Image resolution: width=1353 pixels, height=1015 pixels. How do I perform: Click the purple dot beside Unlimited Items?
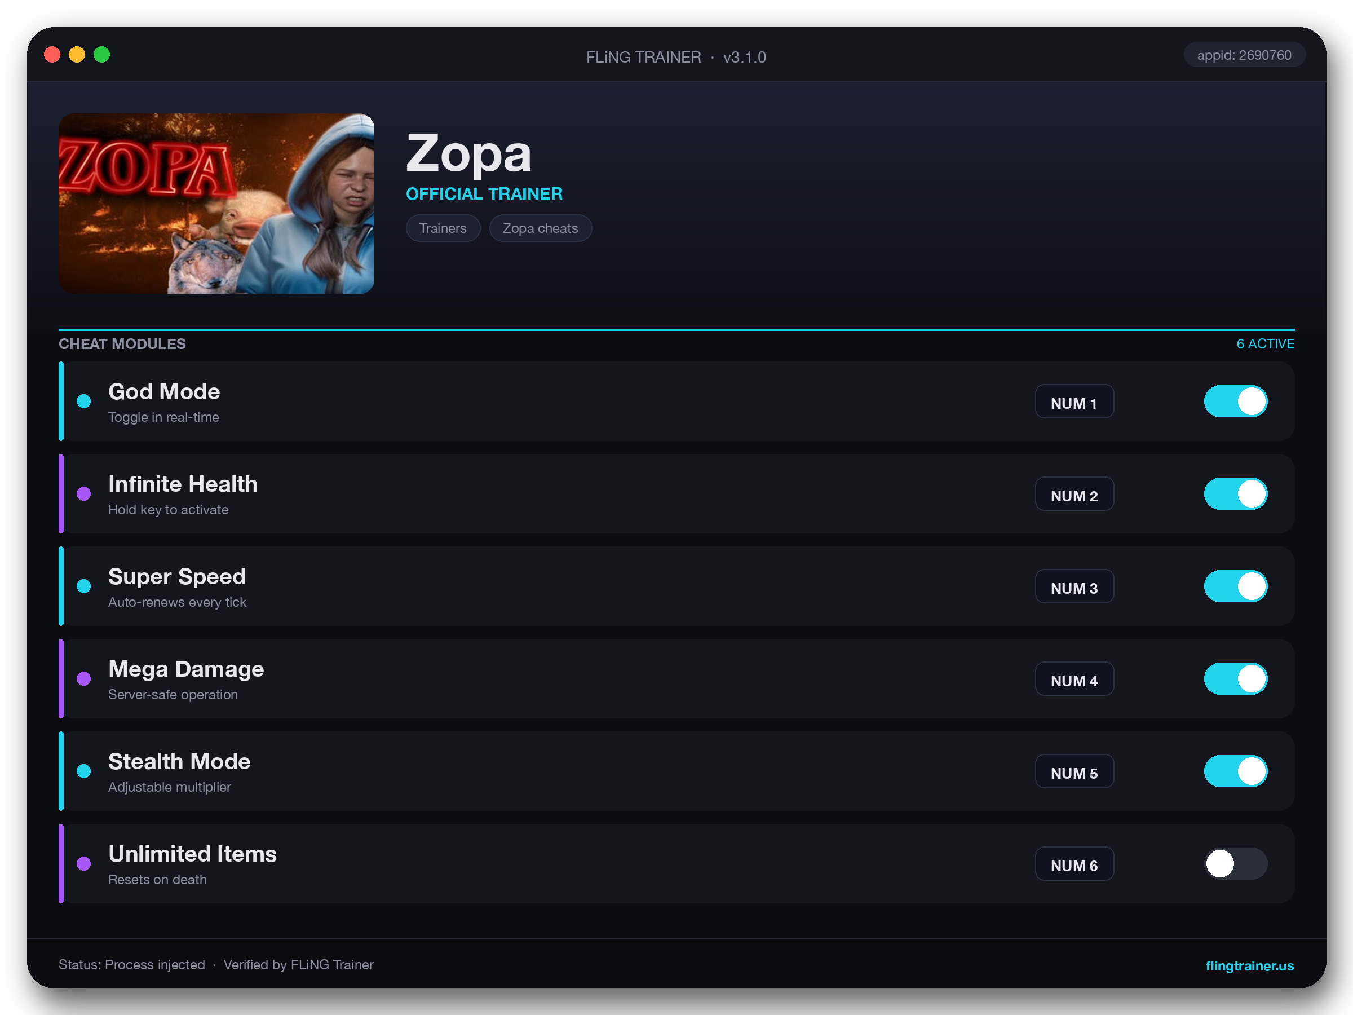84,863
